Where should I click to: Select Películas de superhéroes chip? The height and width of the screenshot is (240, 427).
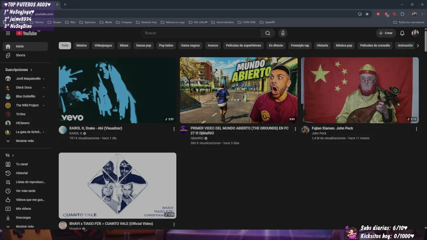coord(244,46)
